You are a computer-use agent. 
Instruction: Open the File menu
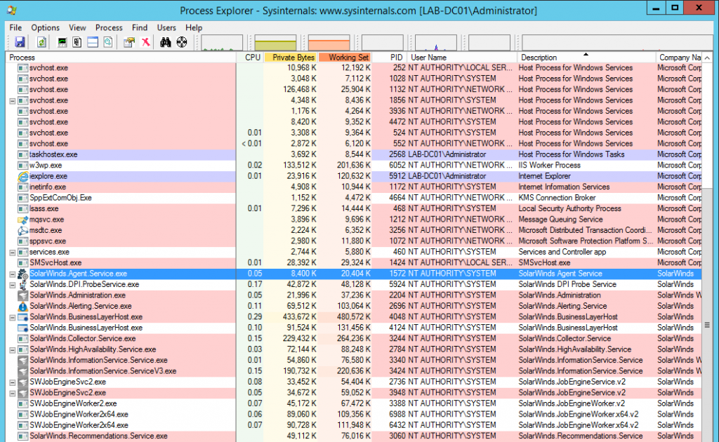click(x=15, y=27)
